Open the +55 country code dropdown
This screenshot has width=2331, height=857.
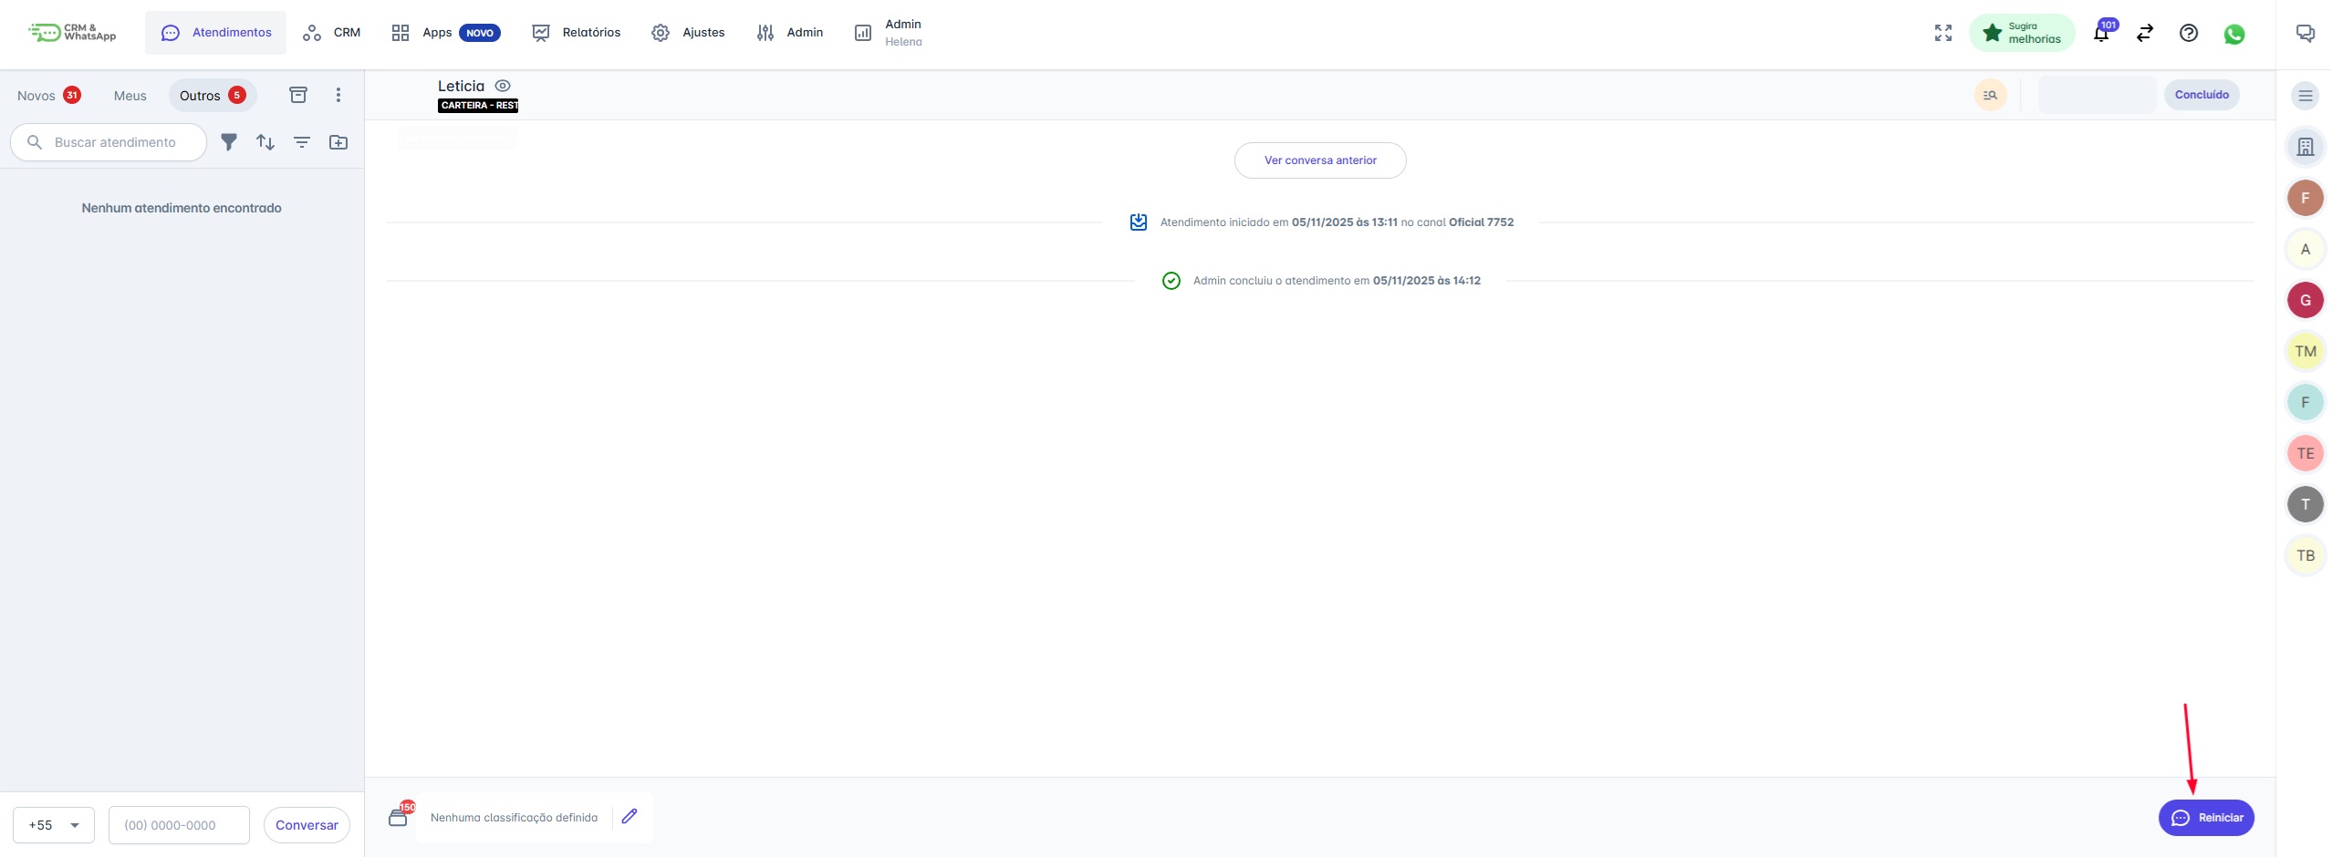tap(54, 825)
